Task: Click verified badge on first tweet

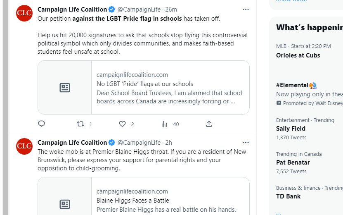Action: (x=112, y=10)
